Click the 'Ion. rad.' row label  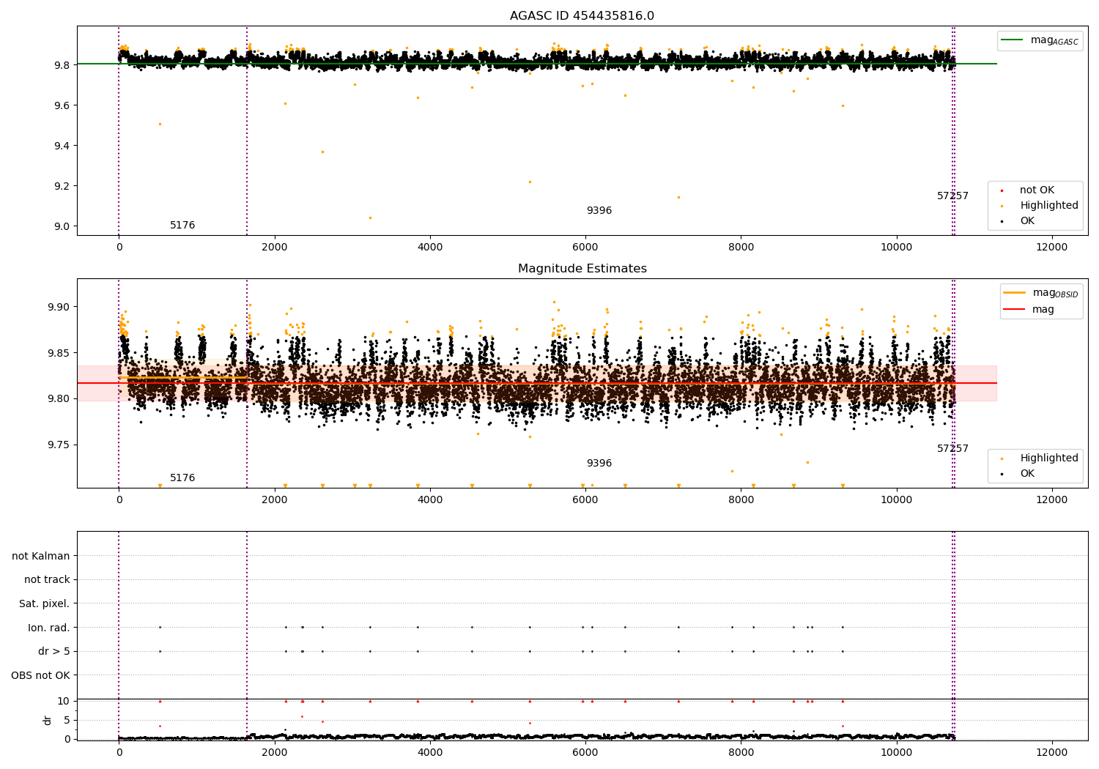[49, 628]
